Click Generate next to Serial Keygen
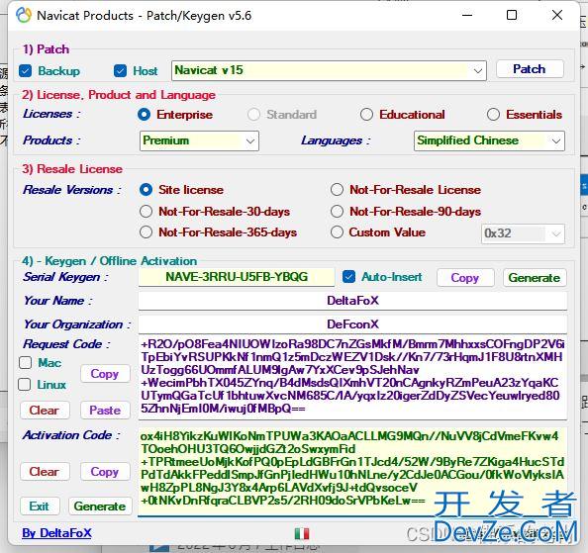 pos(535,278)
